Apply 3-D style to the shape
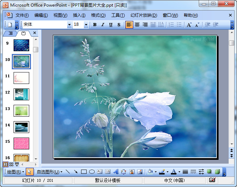 coord(217,172)
